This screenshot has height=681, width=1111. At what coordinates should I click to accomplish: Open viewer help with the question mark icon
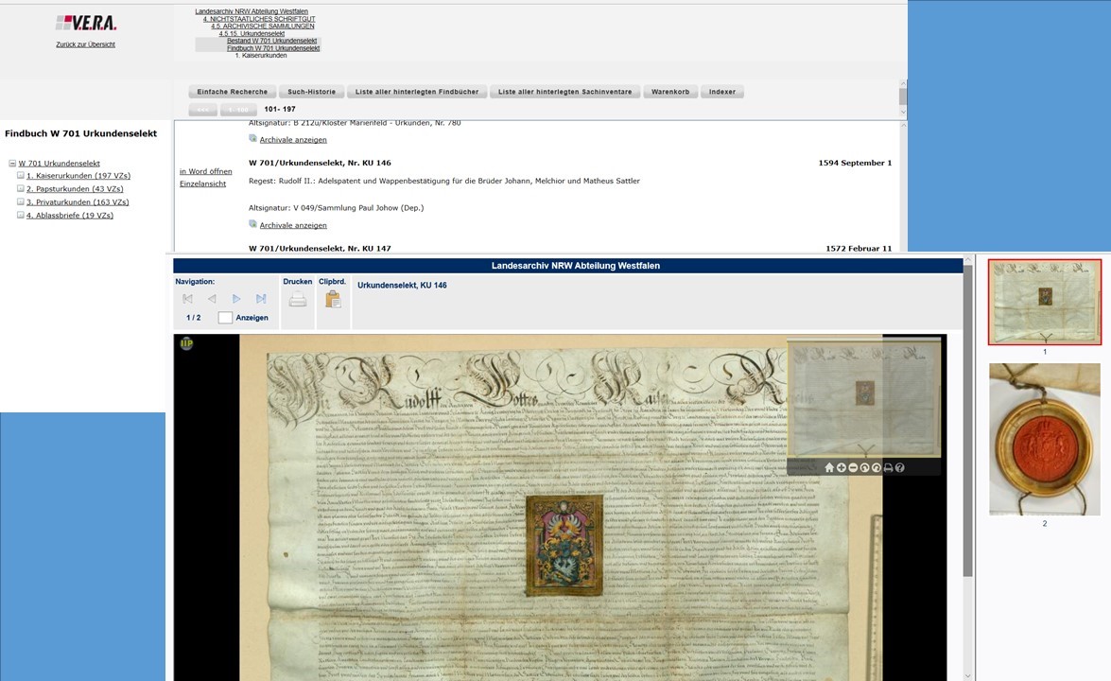pos(900,467)
